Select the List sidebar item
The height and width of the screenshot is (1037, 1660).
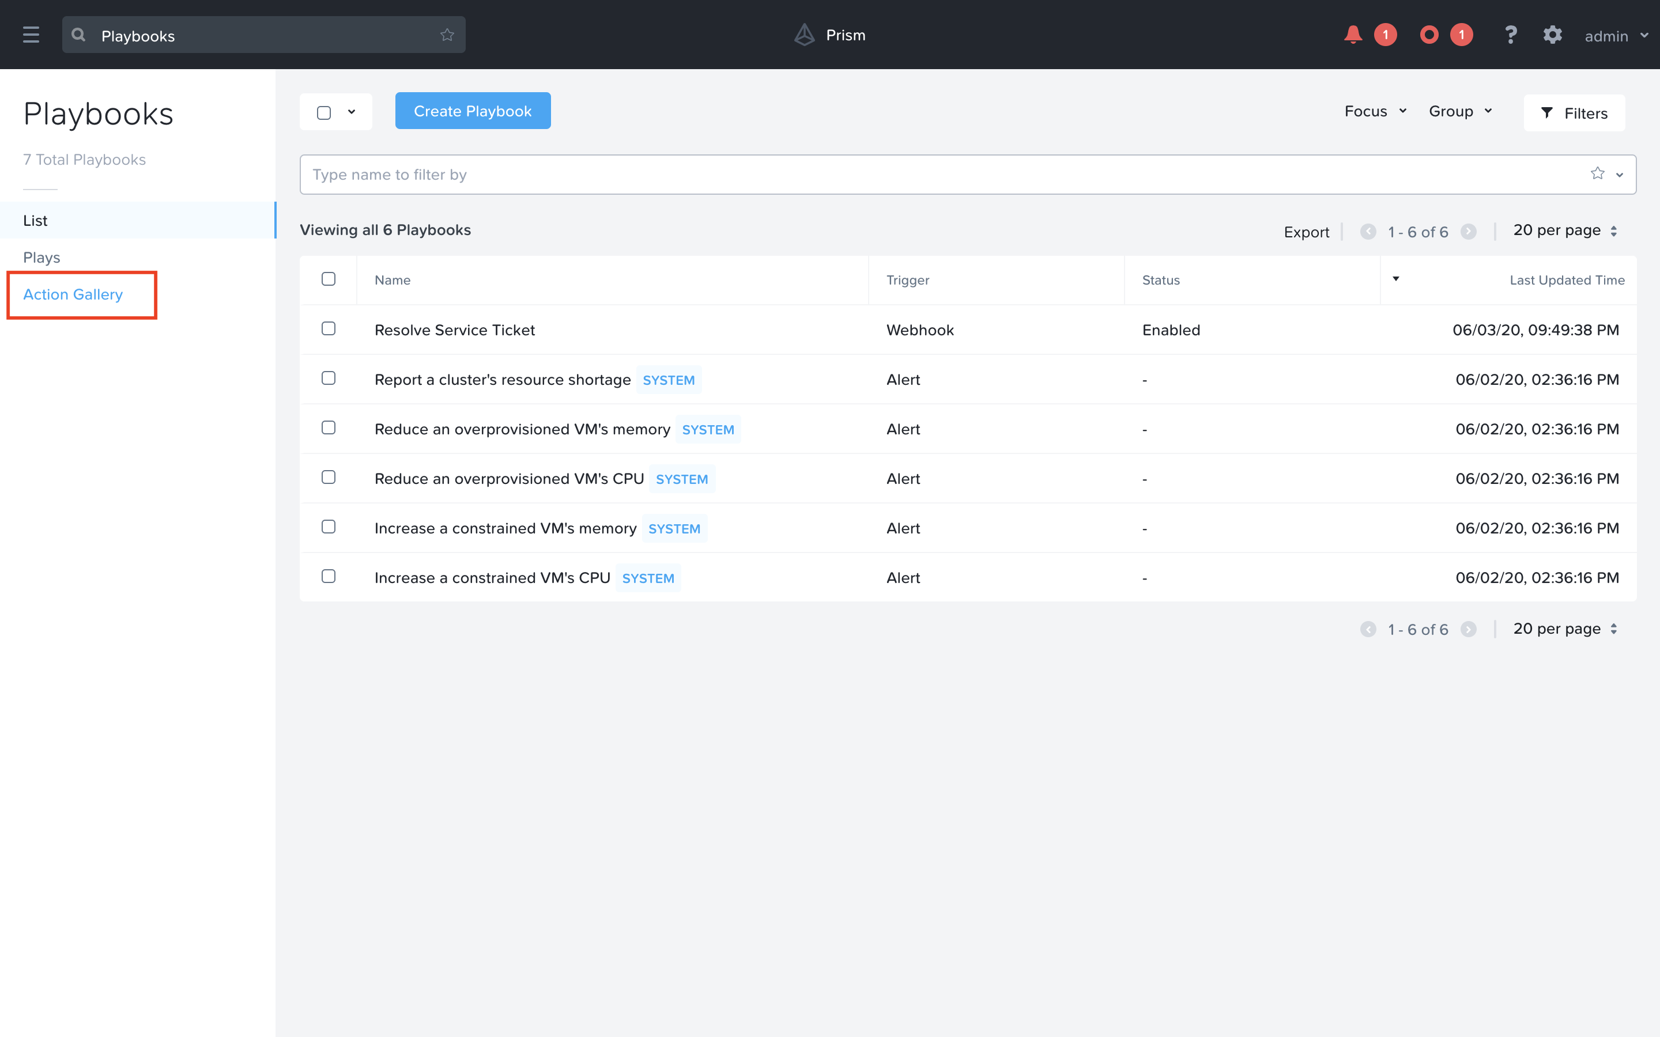pos(137,220)
